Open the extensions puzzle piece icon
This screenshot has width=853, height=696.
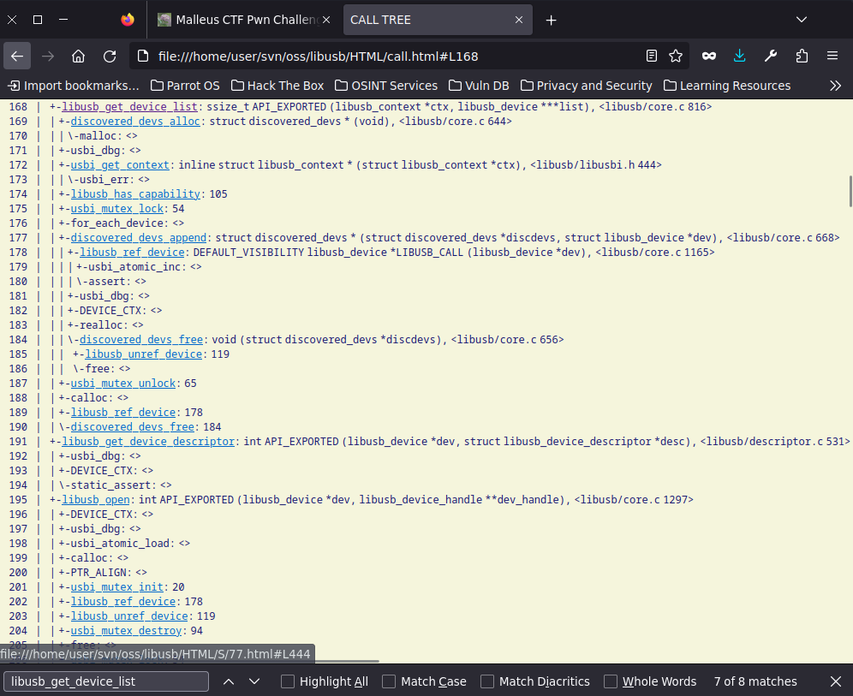(x=801, y=55)
